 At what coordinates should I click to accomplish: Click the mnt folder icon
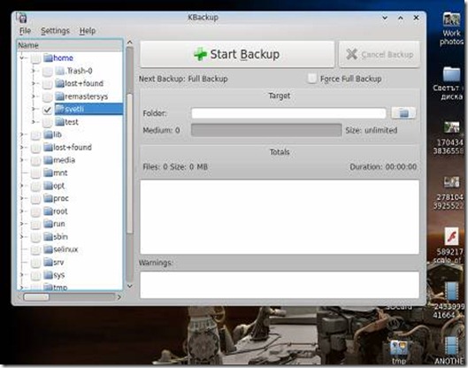48,172
